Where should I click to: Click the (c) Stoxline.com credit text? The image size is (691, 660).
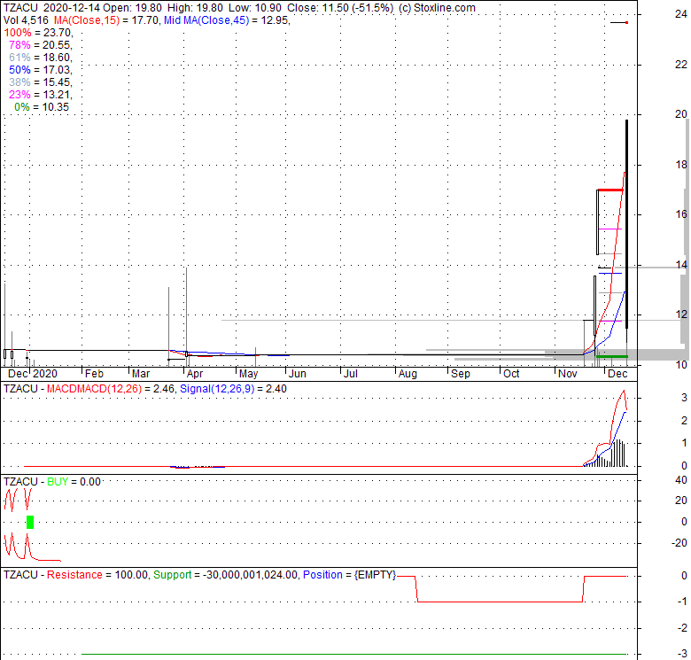(437, 8)
